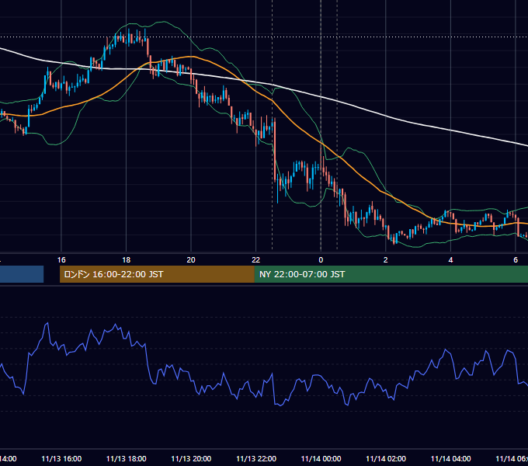Click the 11/13 20:00 time axis label
The height and width of the screenshot is (466, 528).
(191, 458)
